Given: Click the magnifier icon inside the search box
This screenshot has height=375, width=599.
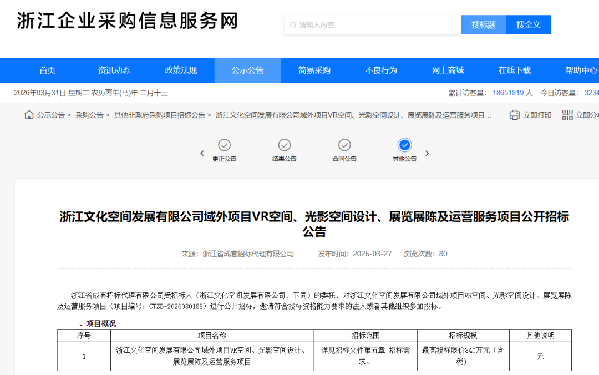Looking at the screenshot, I should (x=293, y=24).
